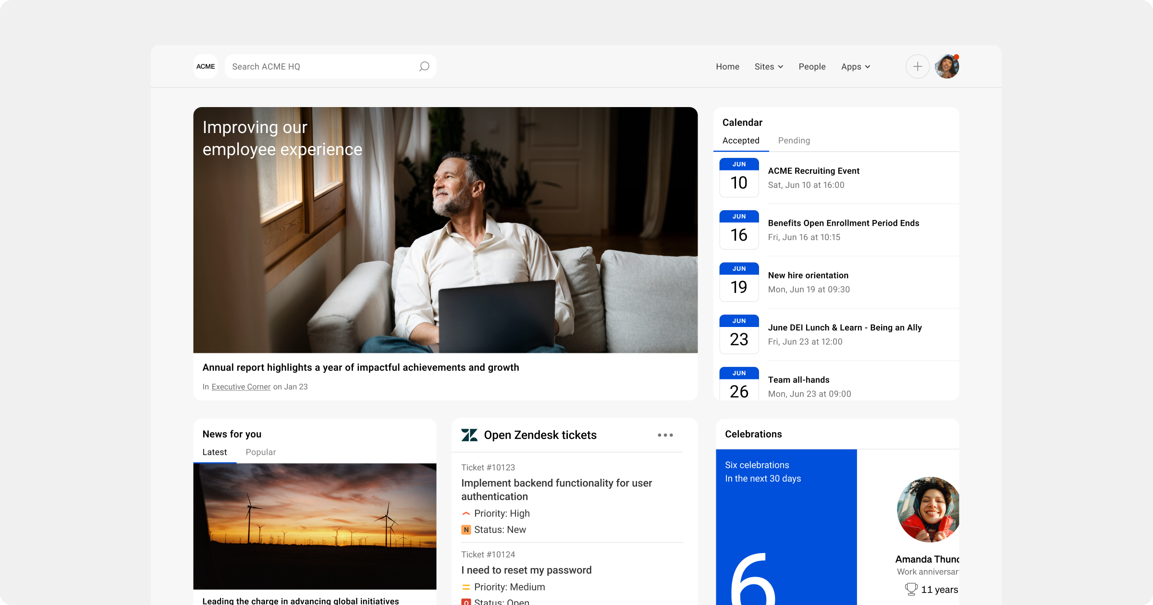This screenshot has height=605, width=1153.
Task: Switch to the Pending calendar tab
Action: 794,141
